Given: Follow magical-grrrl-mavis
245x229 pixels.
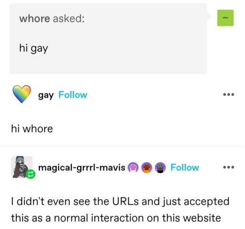Looking at the screenshot, I should tap(185, 168).
